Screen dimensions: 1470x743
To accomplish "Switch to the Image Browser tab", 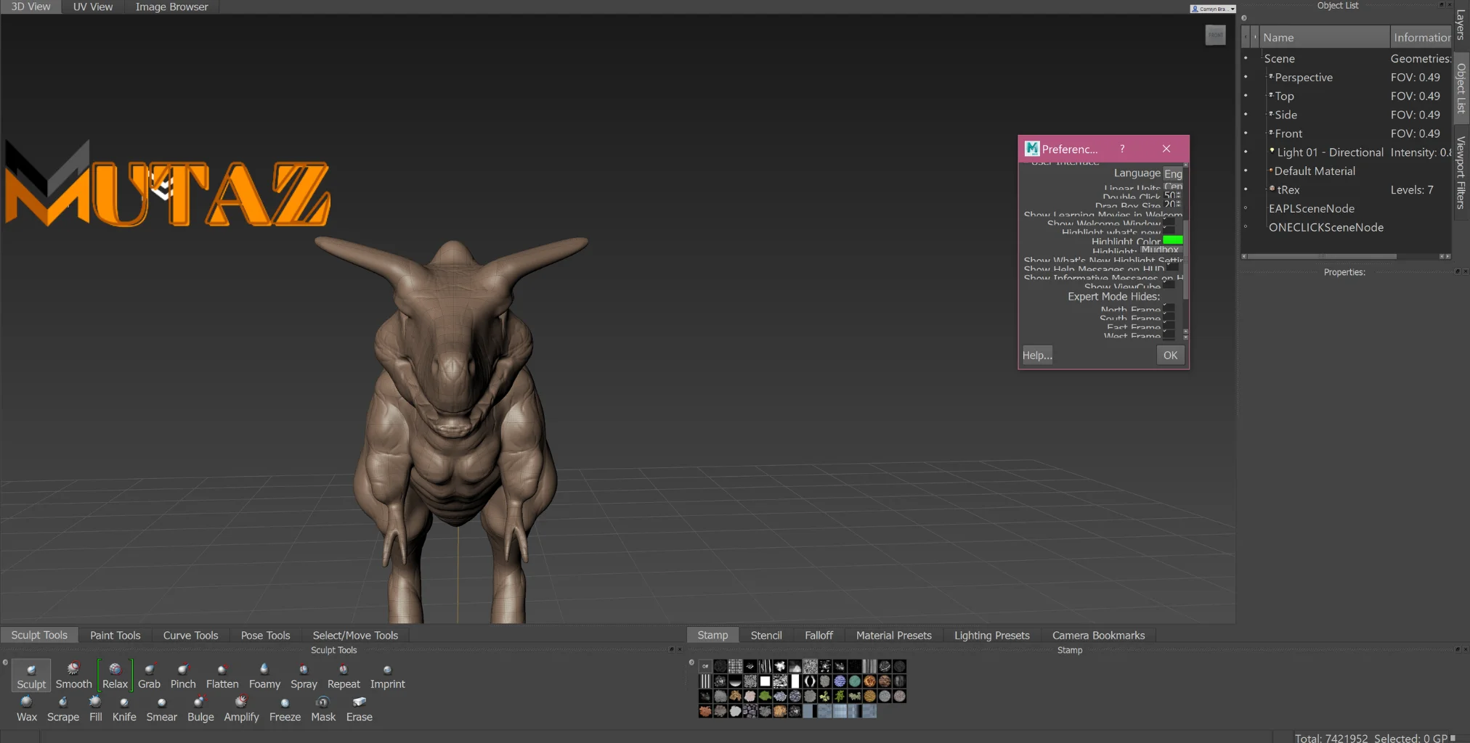I will (x=171, y=7).
